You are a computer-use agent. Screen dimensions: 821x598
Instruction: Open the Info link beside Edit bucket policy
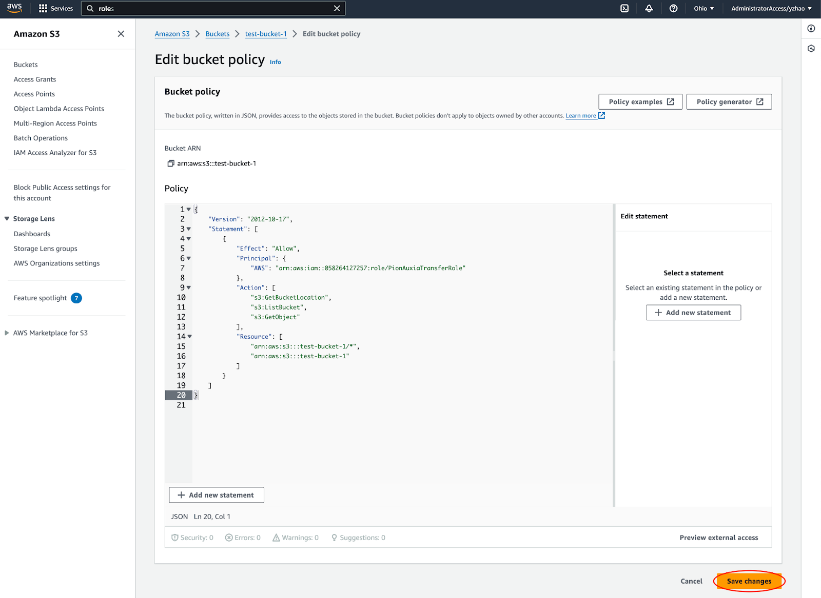276,62
